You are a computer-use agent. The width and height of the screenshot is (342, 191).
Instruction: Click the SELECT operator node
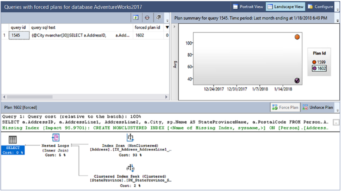(13, 145)
